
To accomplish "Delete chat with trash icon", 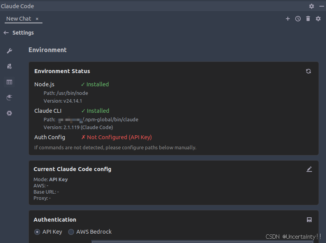I will pyautogui.click(x=308, y=19).
